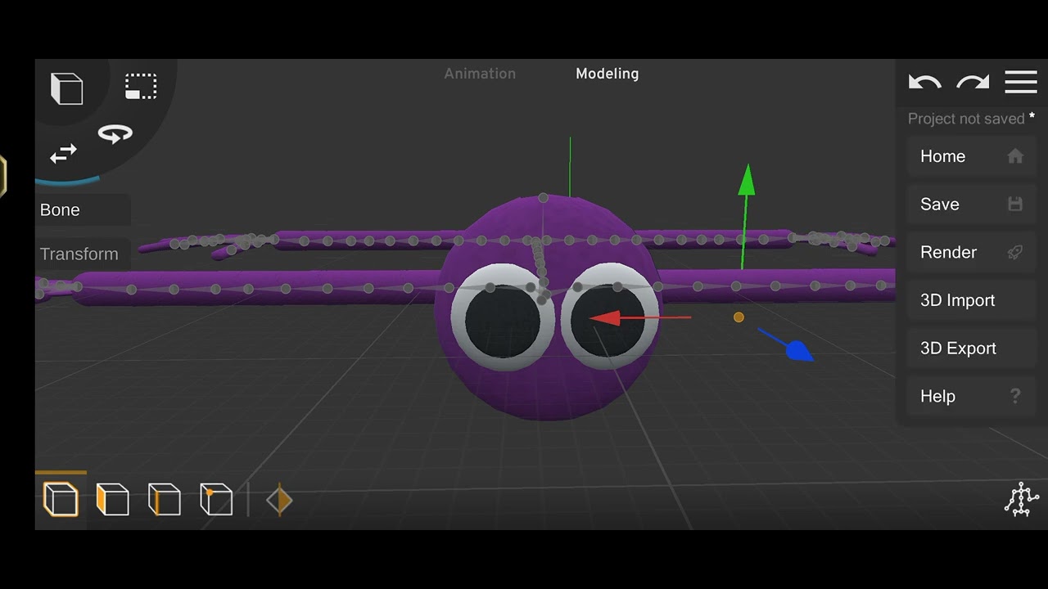1048x589 pixels.
Task: Select face mode cube icon
Action: click(x=112, y=499)
